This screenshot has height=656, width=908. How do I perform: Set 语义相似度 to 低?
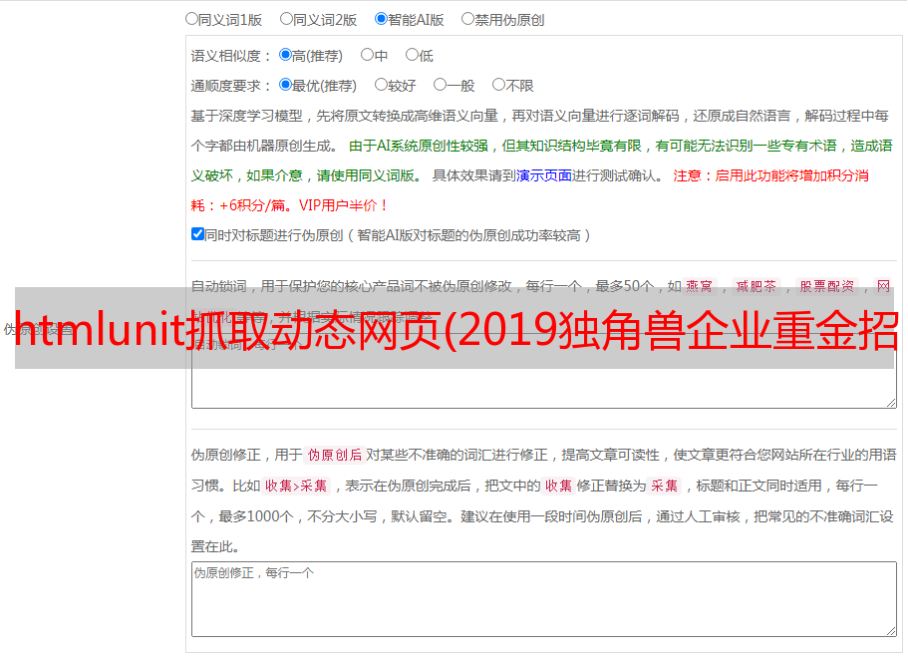pos(412,55)
